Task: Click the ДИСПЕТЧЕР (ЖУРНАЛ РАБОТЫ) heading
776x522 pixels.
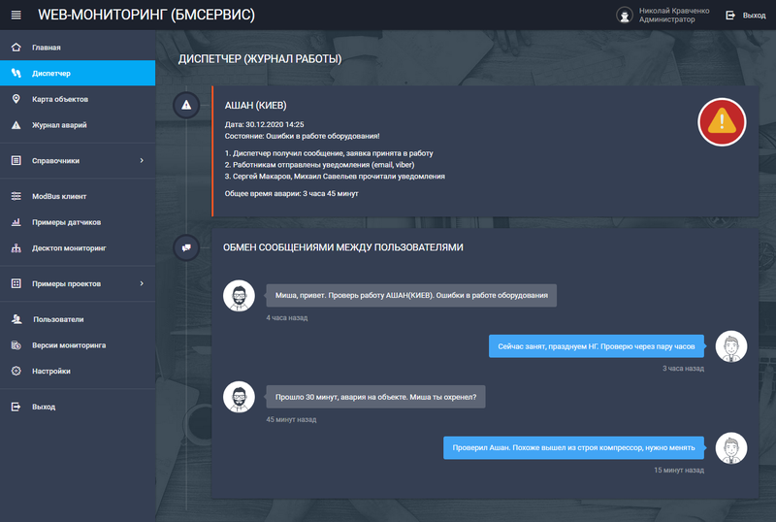Action: coord(260,59)
